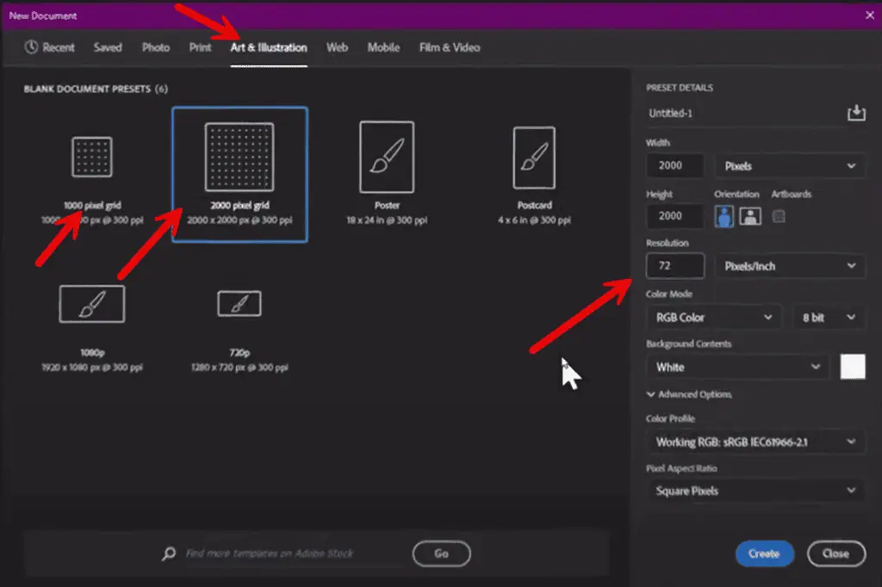Pick the Postcard preset icon
The width and height of the screenshot is (882, 587).
(532, 158)
